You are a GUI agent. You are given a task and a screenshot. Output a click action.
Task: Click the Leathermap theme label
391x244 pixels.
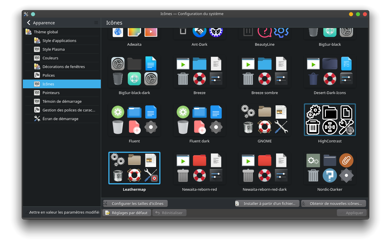[134, 189]
